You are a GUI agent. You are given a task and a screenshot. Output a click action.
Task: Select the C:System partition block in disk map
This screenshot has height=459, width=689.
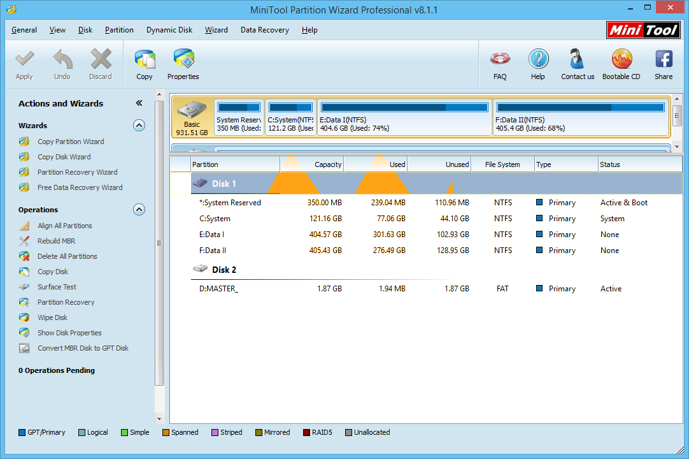[x=290, y=117]
